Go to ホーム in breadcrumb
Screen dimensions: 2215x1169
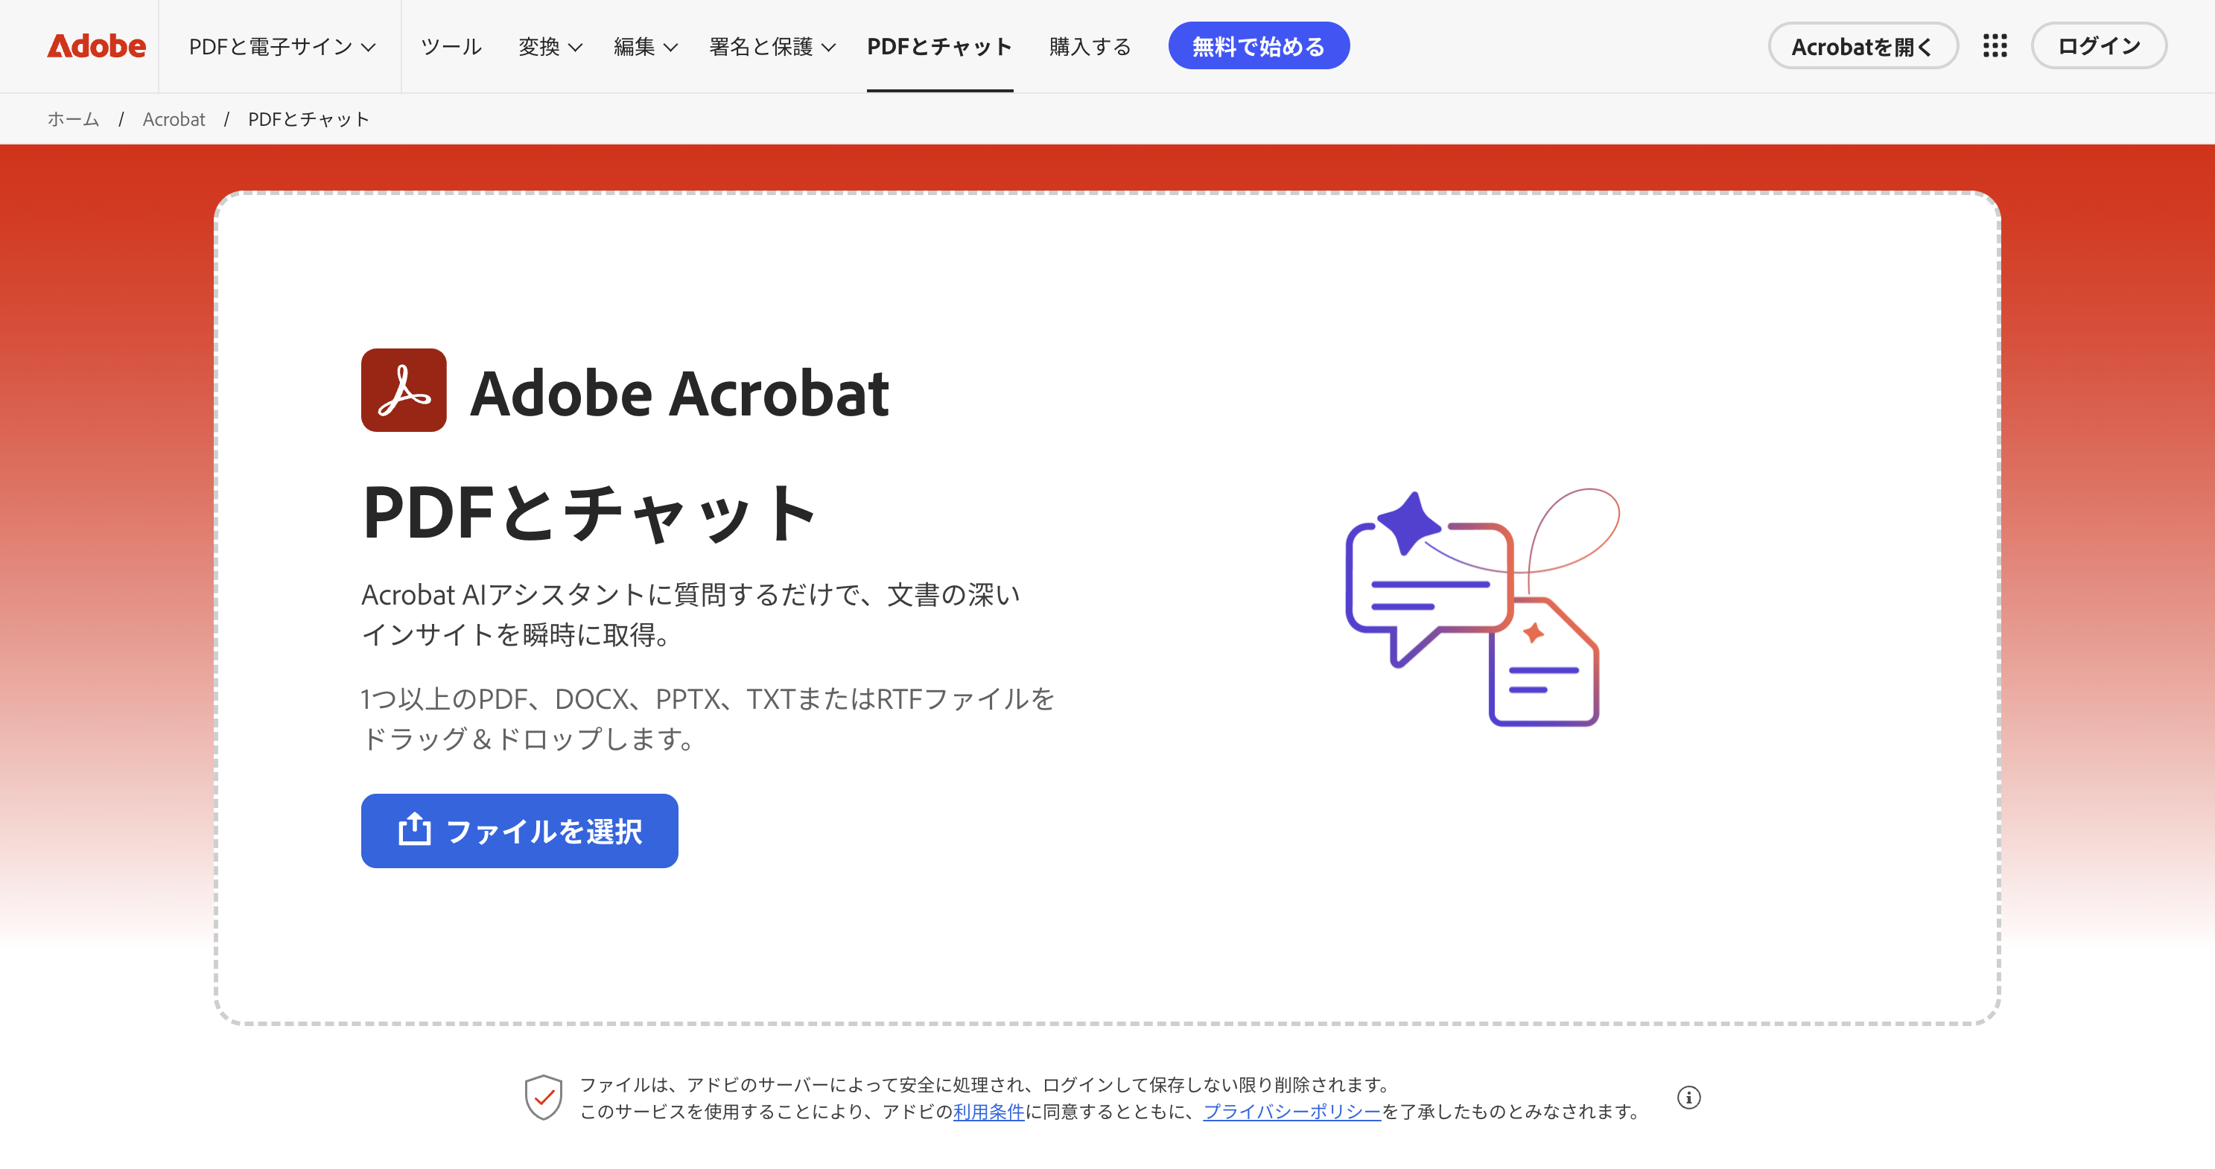(x=73, y=118)
